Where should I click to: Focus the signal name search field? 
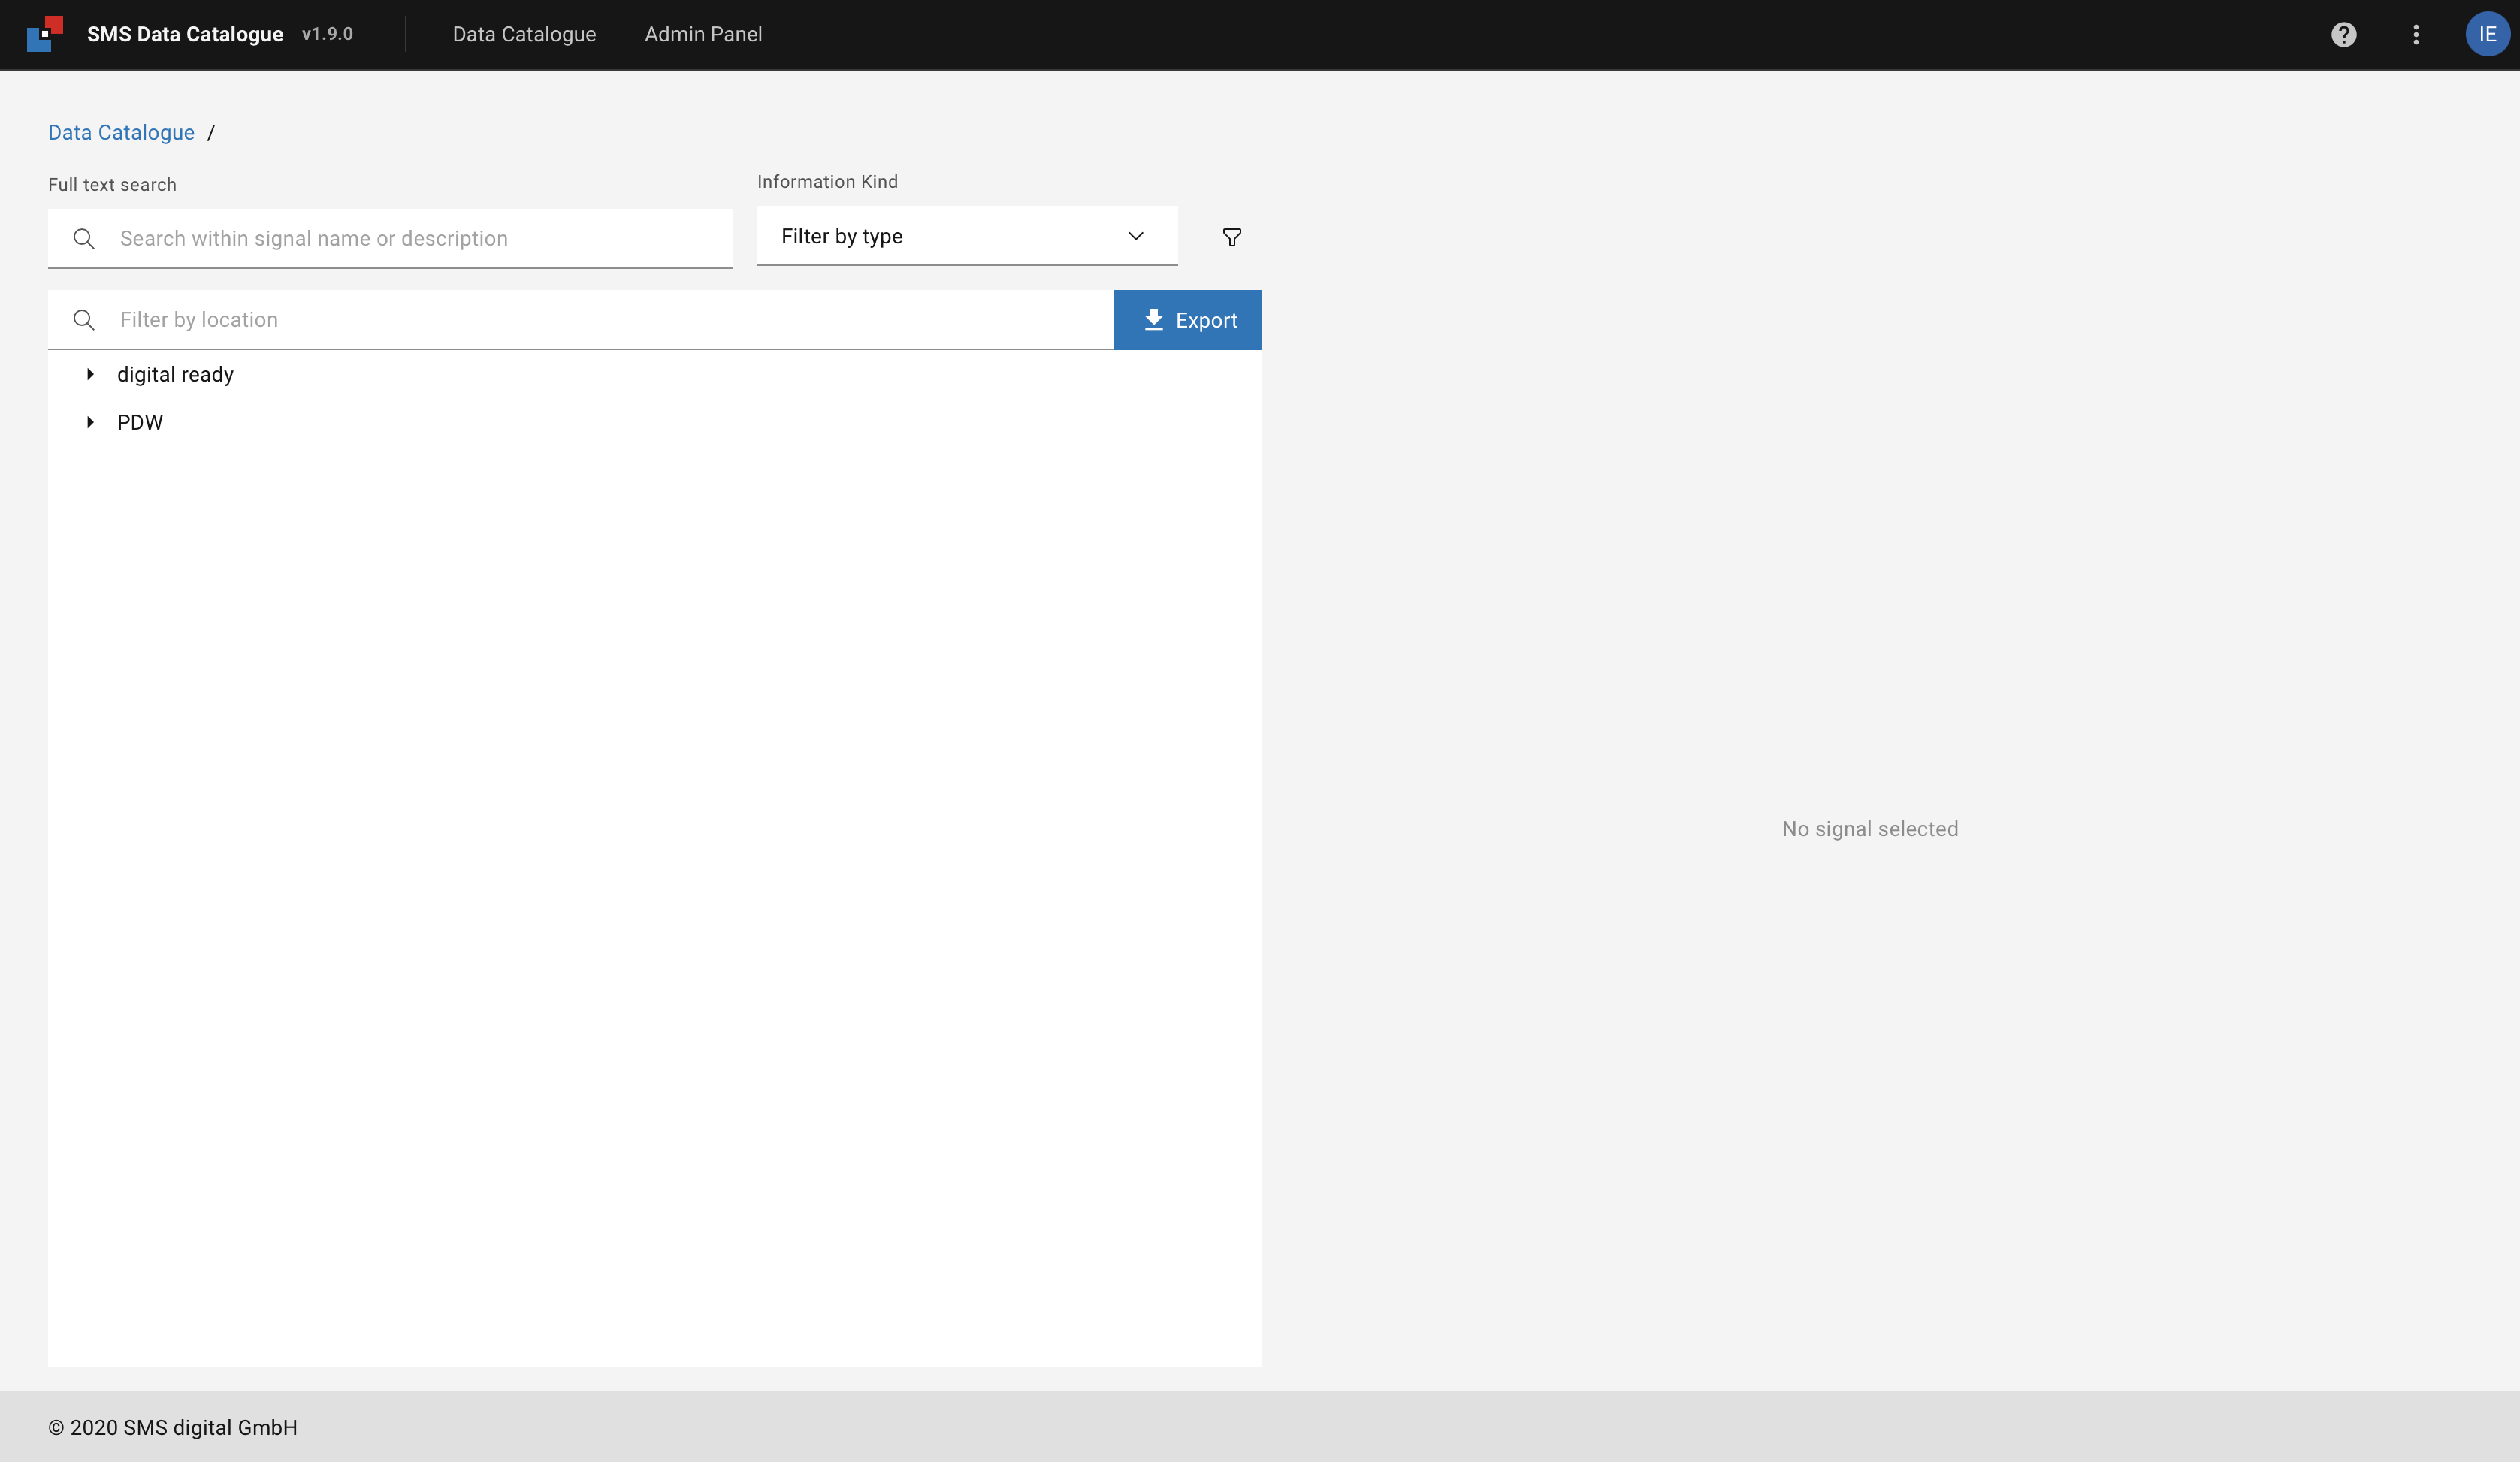420,239
